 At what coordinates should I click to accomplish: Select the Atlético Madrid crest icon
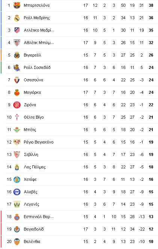pyautogui.click(x=17, y=30)
